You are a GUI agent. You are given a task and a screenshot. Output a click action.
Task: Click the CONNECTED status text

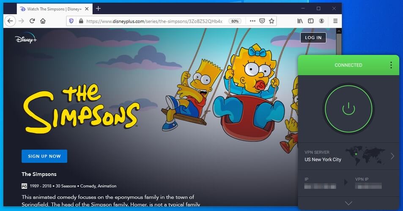(x=348, y=65)
